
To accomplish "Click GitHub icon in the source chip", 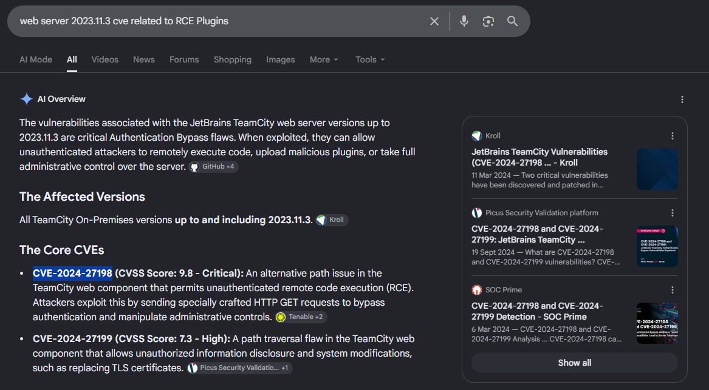I will coord(194,167).
